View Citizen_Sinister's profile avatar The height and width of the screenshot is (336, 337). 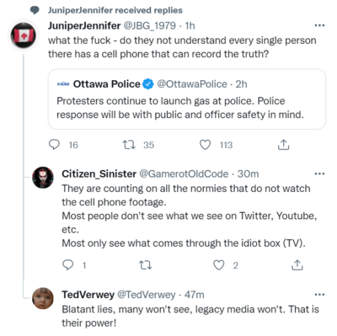43,178
